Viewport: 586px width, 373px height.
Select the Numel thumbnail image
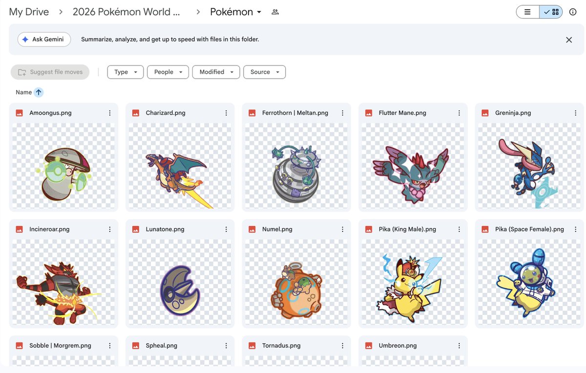296,282
